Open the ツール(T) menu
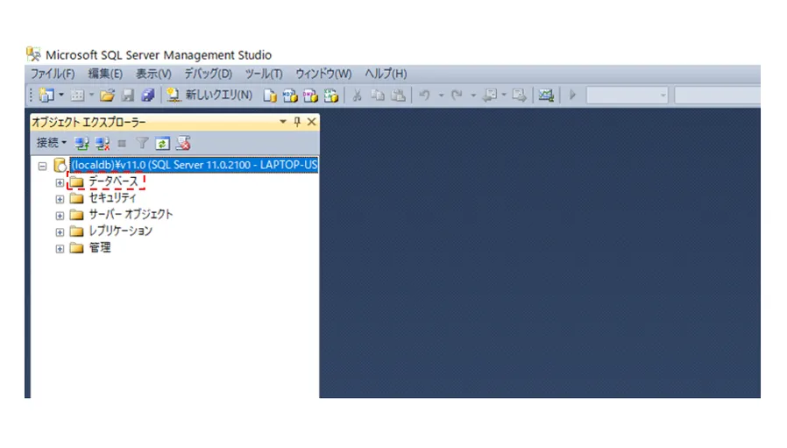The image size is (787, 448). (264, 75)
